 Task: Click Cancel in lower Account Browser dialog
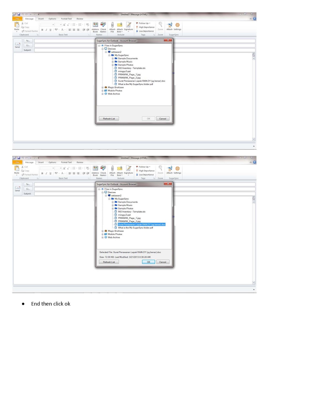pos(163,262)
